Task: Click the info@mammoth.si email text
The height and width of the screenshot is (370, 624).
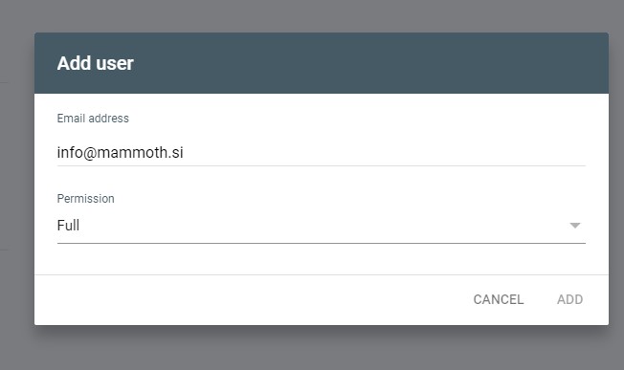Action: (121, 152)
